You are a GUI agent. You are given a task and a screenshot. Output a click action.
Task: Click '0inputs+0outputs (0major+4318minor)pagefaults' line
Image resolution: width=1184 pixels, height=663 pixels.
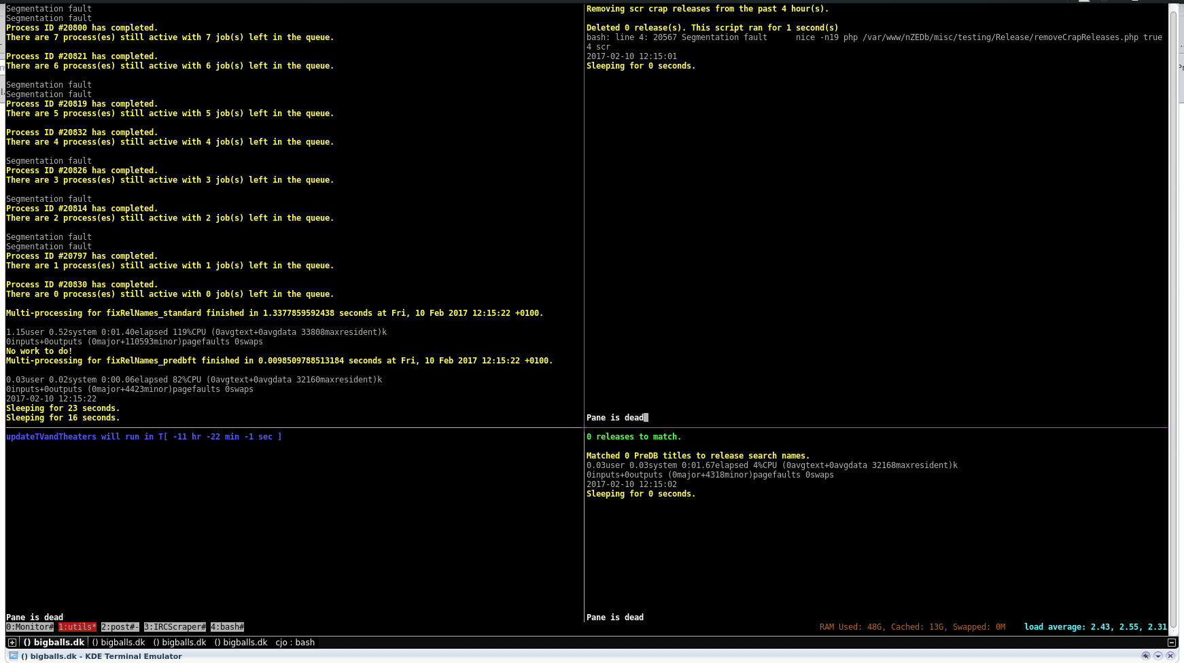click(710, 475)
